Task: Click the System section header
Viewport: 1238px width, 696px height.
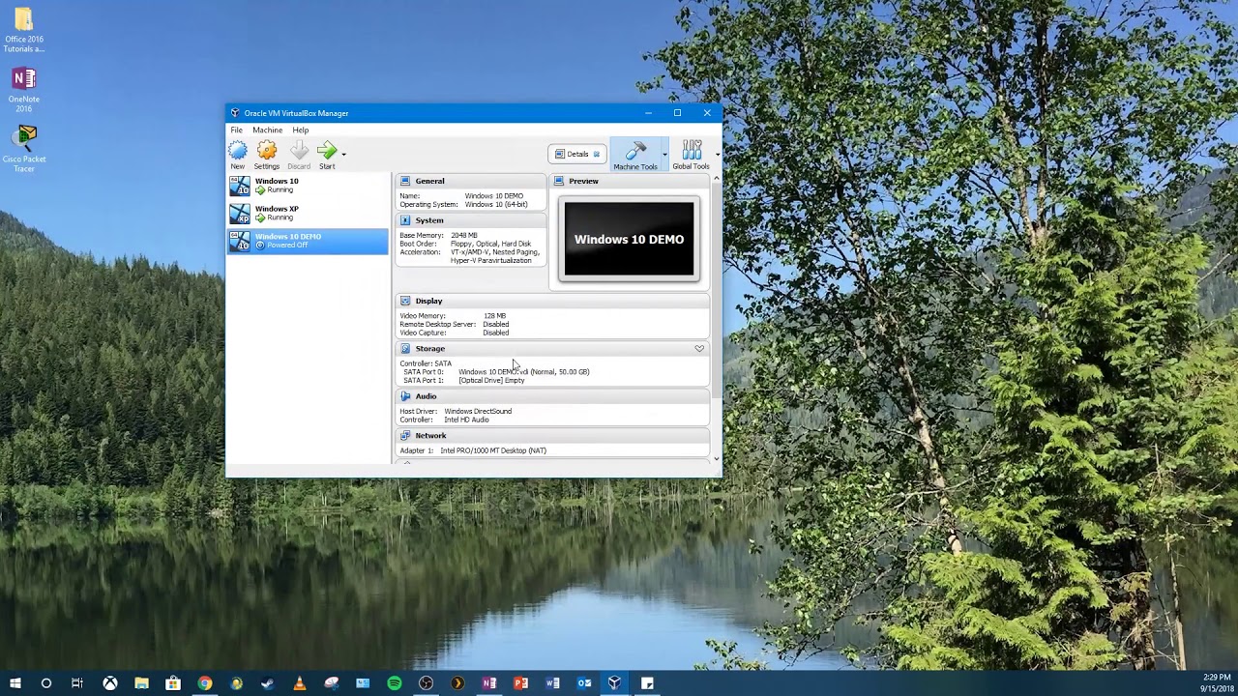Action: tap(470, 220)
